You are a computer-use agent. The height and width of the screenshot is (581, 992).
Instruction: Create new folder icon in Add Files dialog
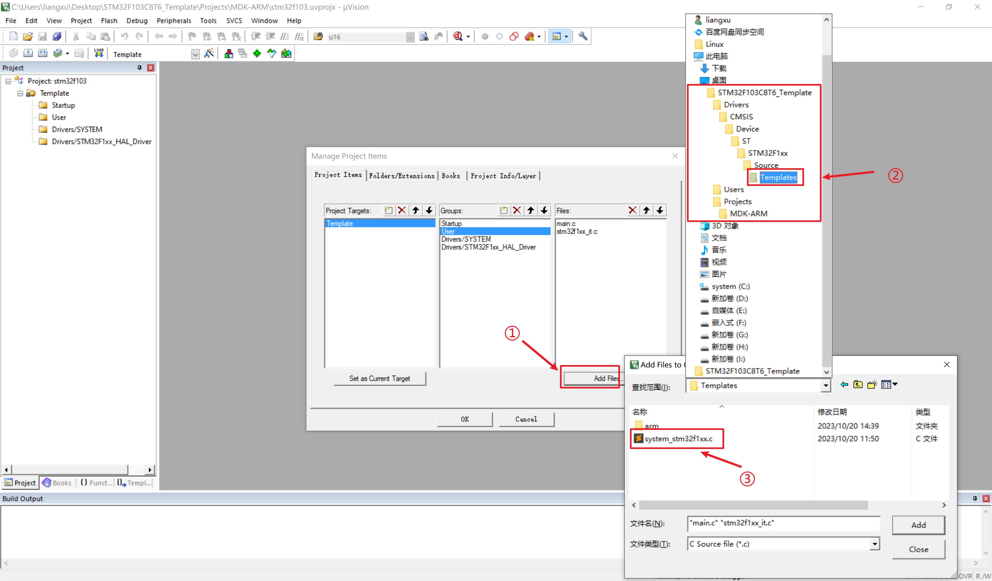point(872,385)
